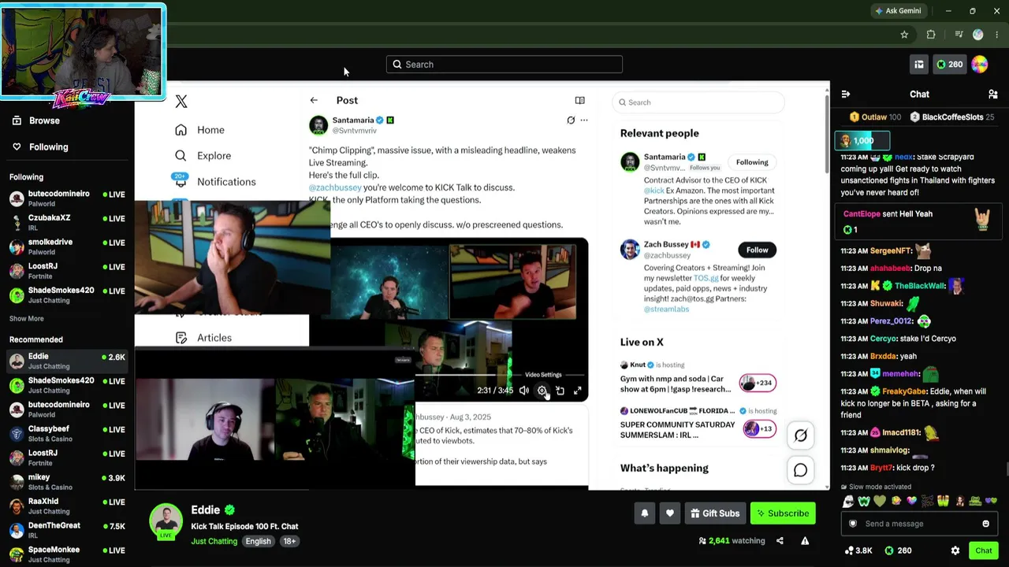Image resolution: width=1009 pixels, height=567 pixels.
Task: Open the rainbow user avatar menu
Action: (980, 65)
